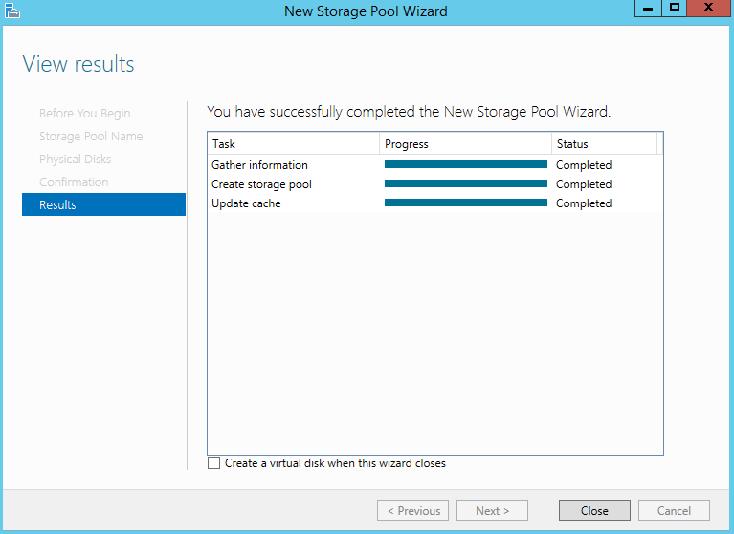Minimize the New Storage Pool Wizard window
Image resolution: width=734 pixels, height=534 pixels.
[x=648, y=8]
